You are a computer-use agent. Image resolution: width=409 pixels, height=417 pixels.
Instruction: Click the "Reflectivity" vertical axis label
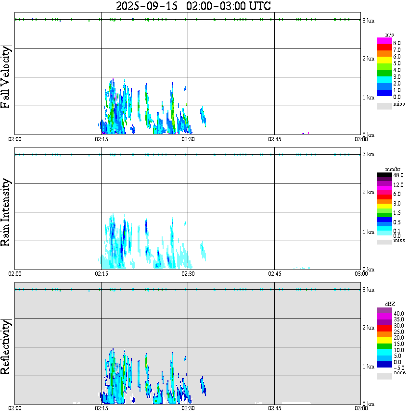tap(6, 347)
